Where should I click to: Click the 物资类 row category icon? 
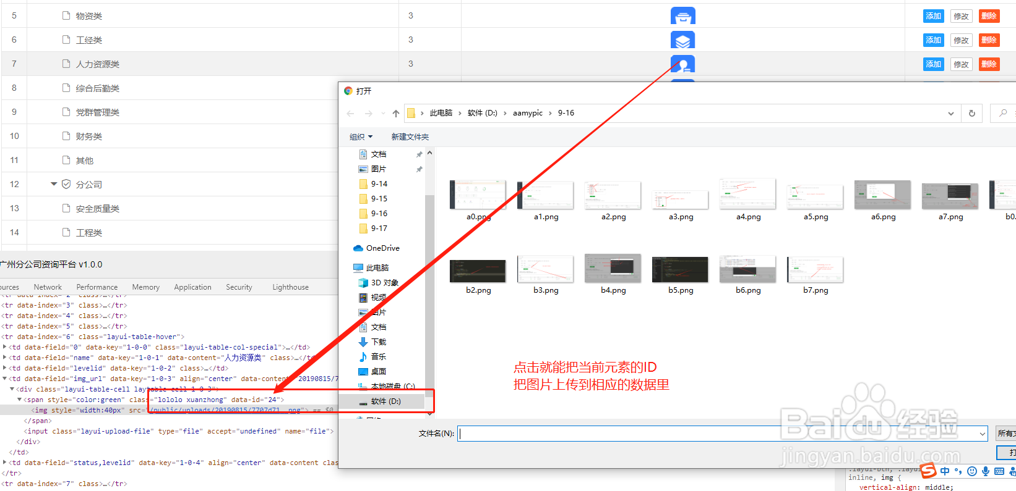point(682,16)
